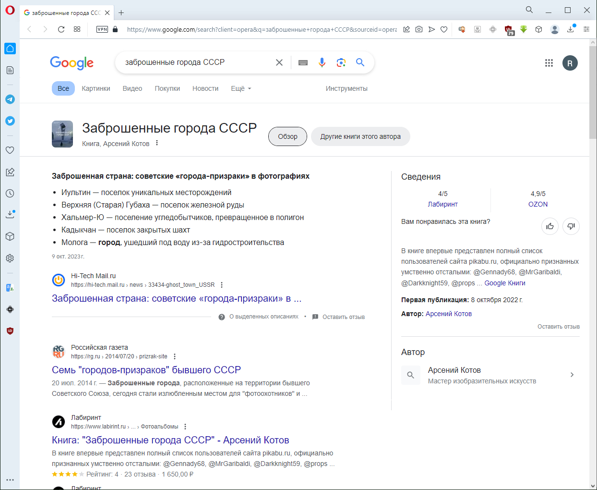Open the options dots beside Книга, Арсений Котов
Viewport: 597px width, 490px height.
pos(157,143)
